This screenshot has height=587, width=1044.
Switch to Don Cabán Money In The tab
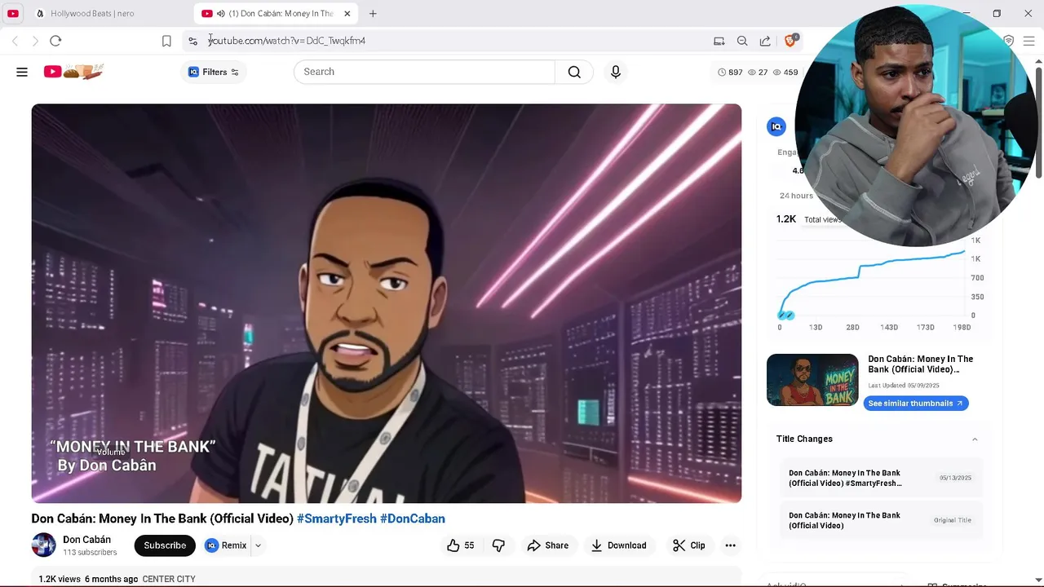click(x=276, y=13)
